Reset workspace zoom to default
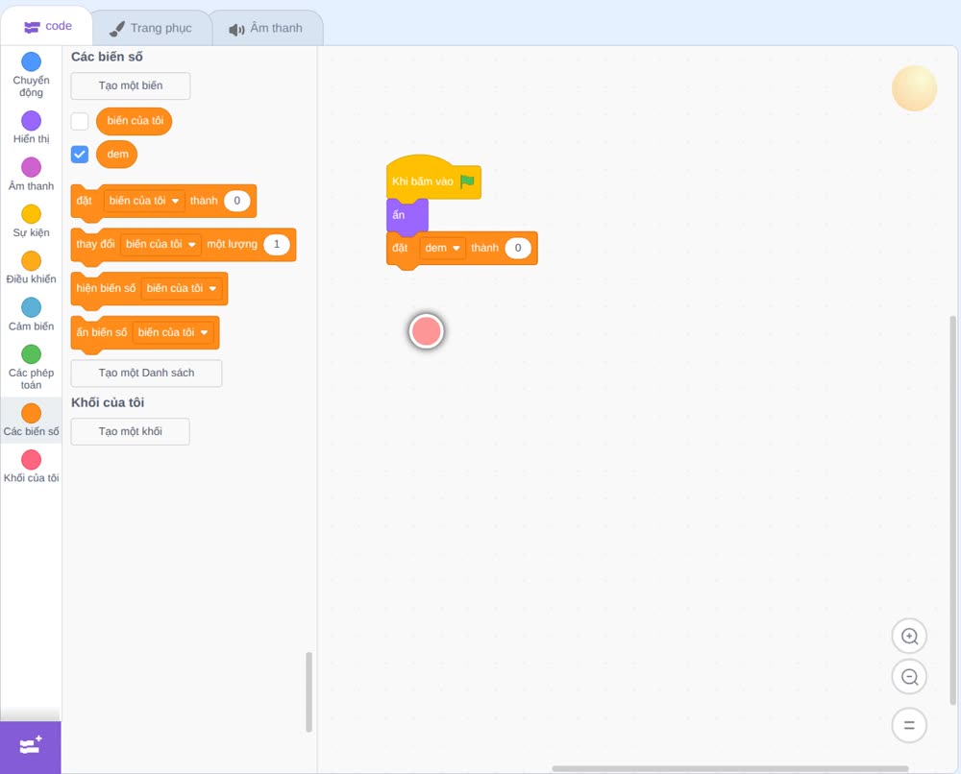Image resolution: width=961 pixels, height=774 pixels. [909, 725]
